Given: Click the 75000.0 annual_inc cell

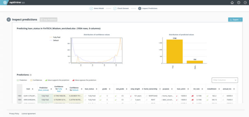Looking at the screenshot, I should pyautogui.click(x=229, y=100).
